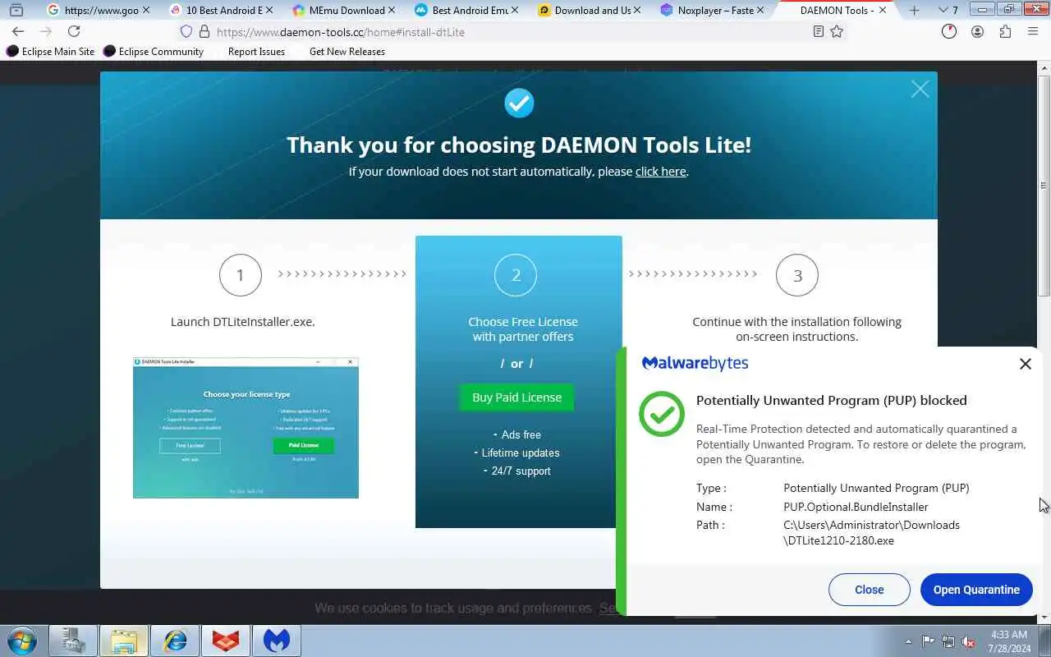Click the tracking protection shield icon

pos(186,32)
